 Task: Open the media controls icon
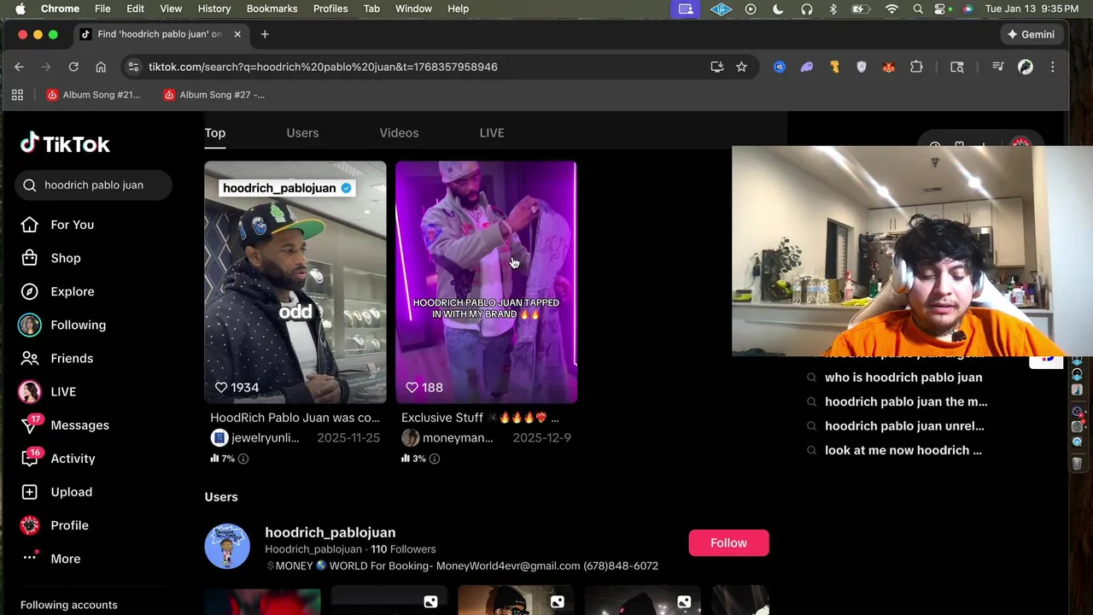tap(997, 67)
